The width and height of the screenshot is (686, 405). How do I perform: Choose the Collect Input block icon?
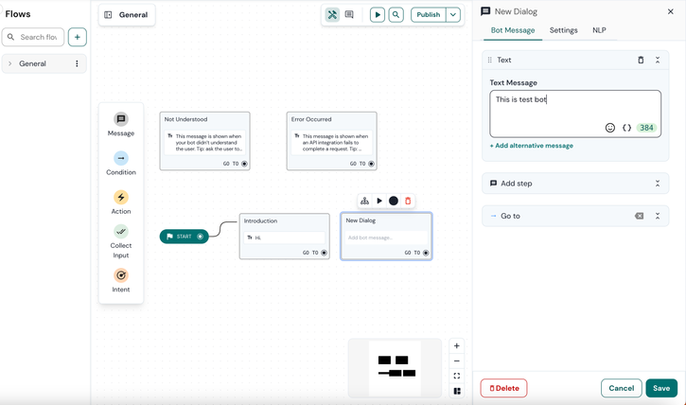[121, 232]
